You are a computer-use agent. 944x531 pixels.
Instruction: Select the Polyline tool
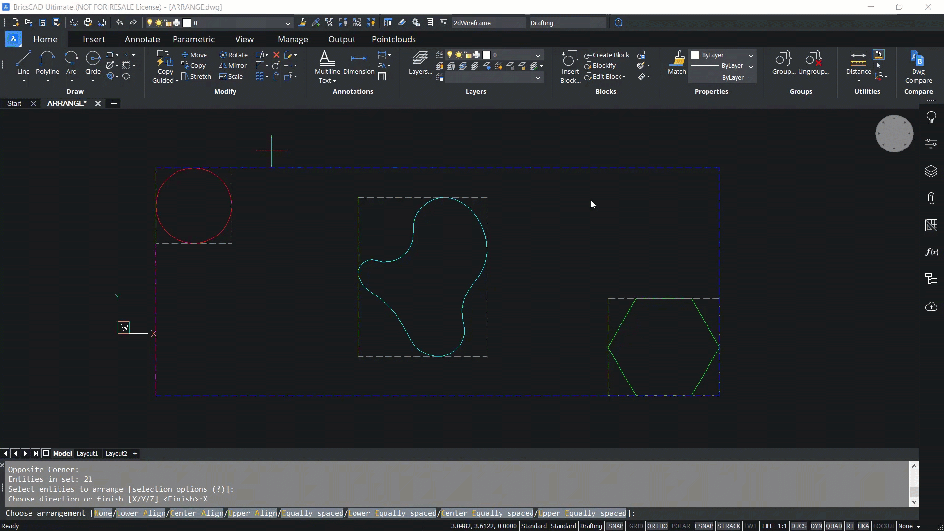[47, 63]
